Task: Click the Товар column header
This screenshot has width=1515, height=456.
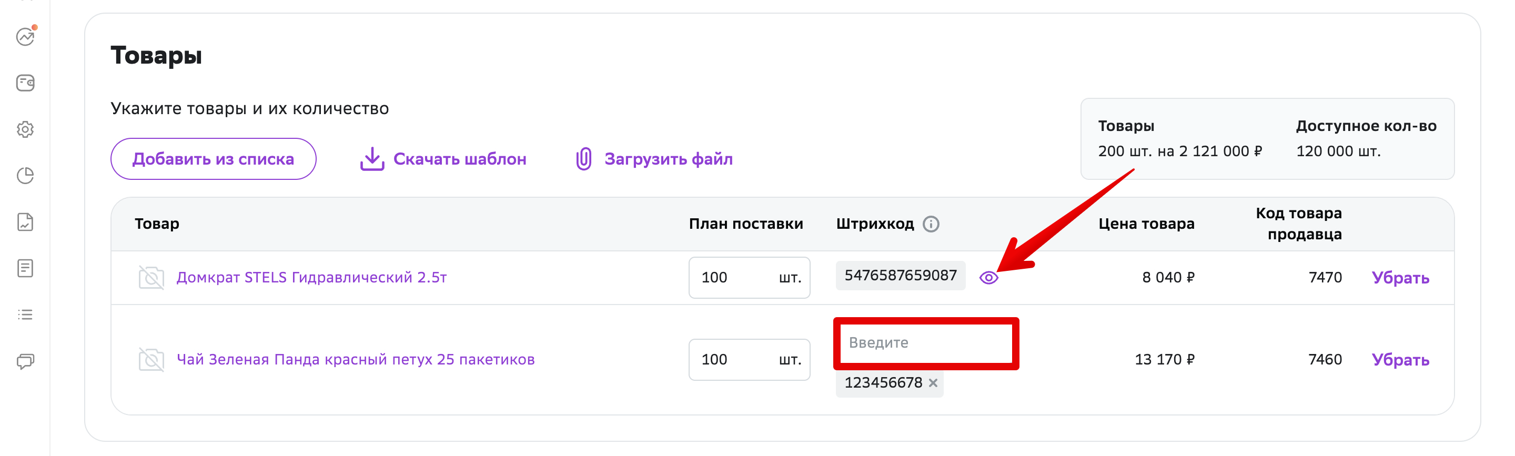Action: (x=157, y=224)
